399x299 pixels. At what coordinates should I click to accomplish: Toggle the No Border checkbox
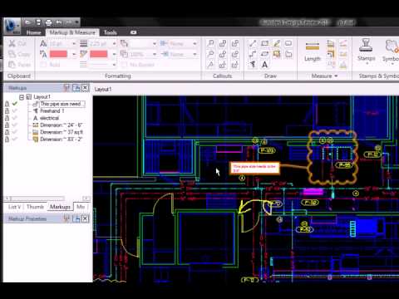(124, 65)
